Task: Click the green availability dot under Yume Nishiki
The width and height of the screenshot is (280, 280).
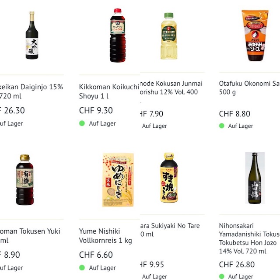Action: click(x=82, y=268)
